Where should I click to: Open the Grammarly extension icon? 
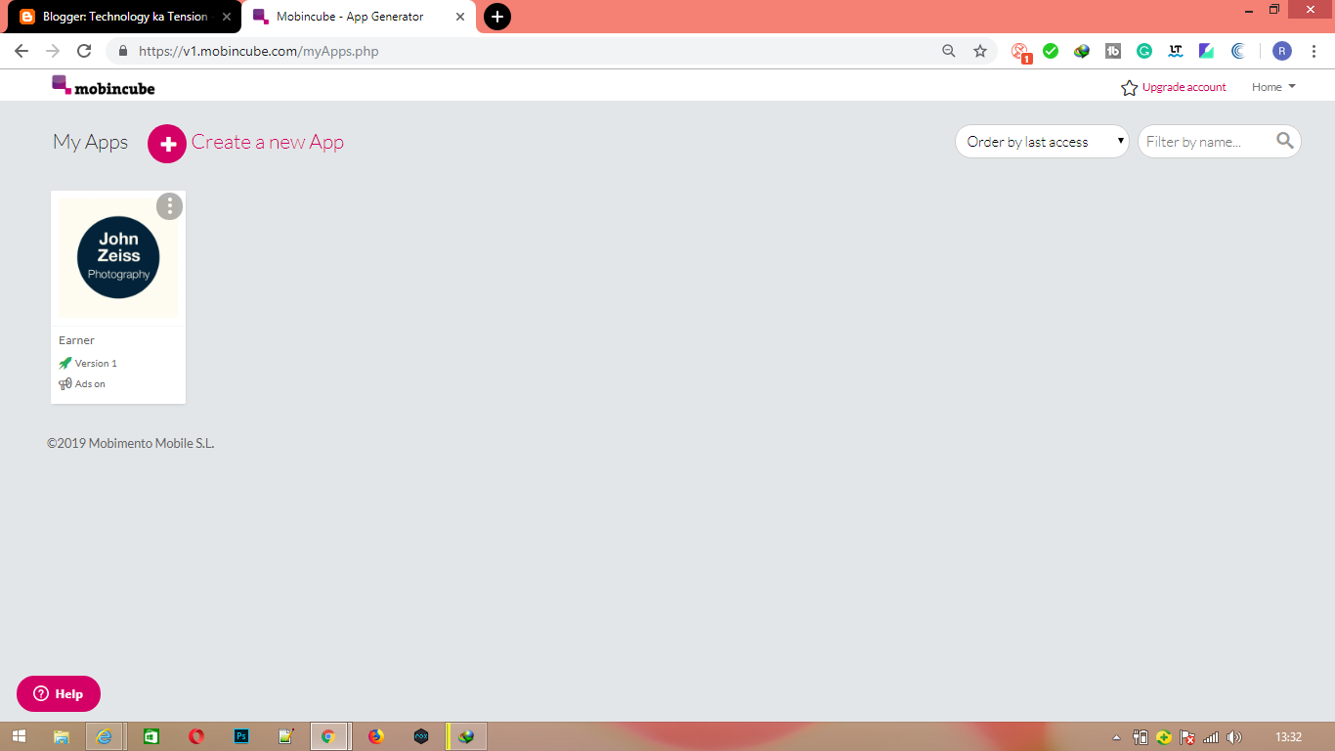pos(1144,52)
